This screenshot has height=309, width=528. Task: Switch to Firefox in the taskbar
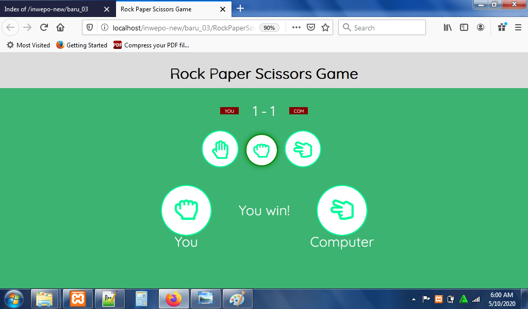173,299
